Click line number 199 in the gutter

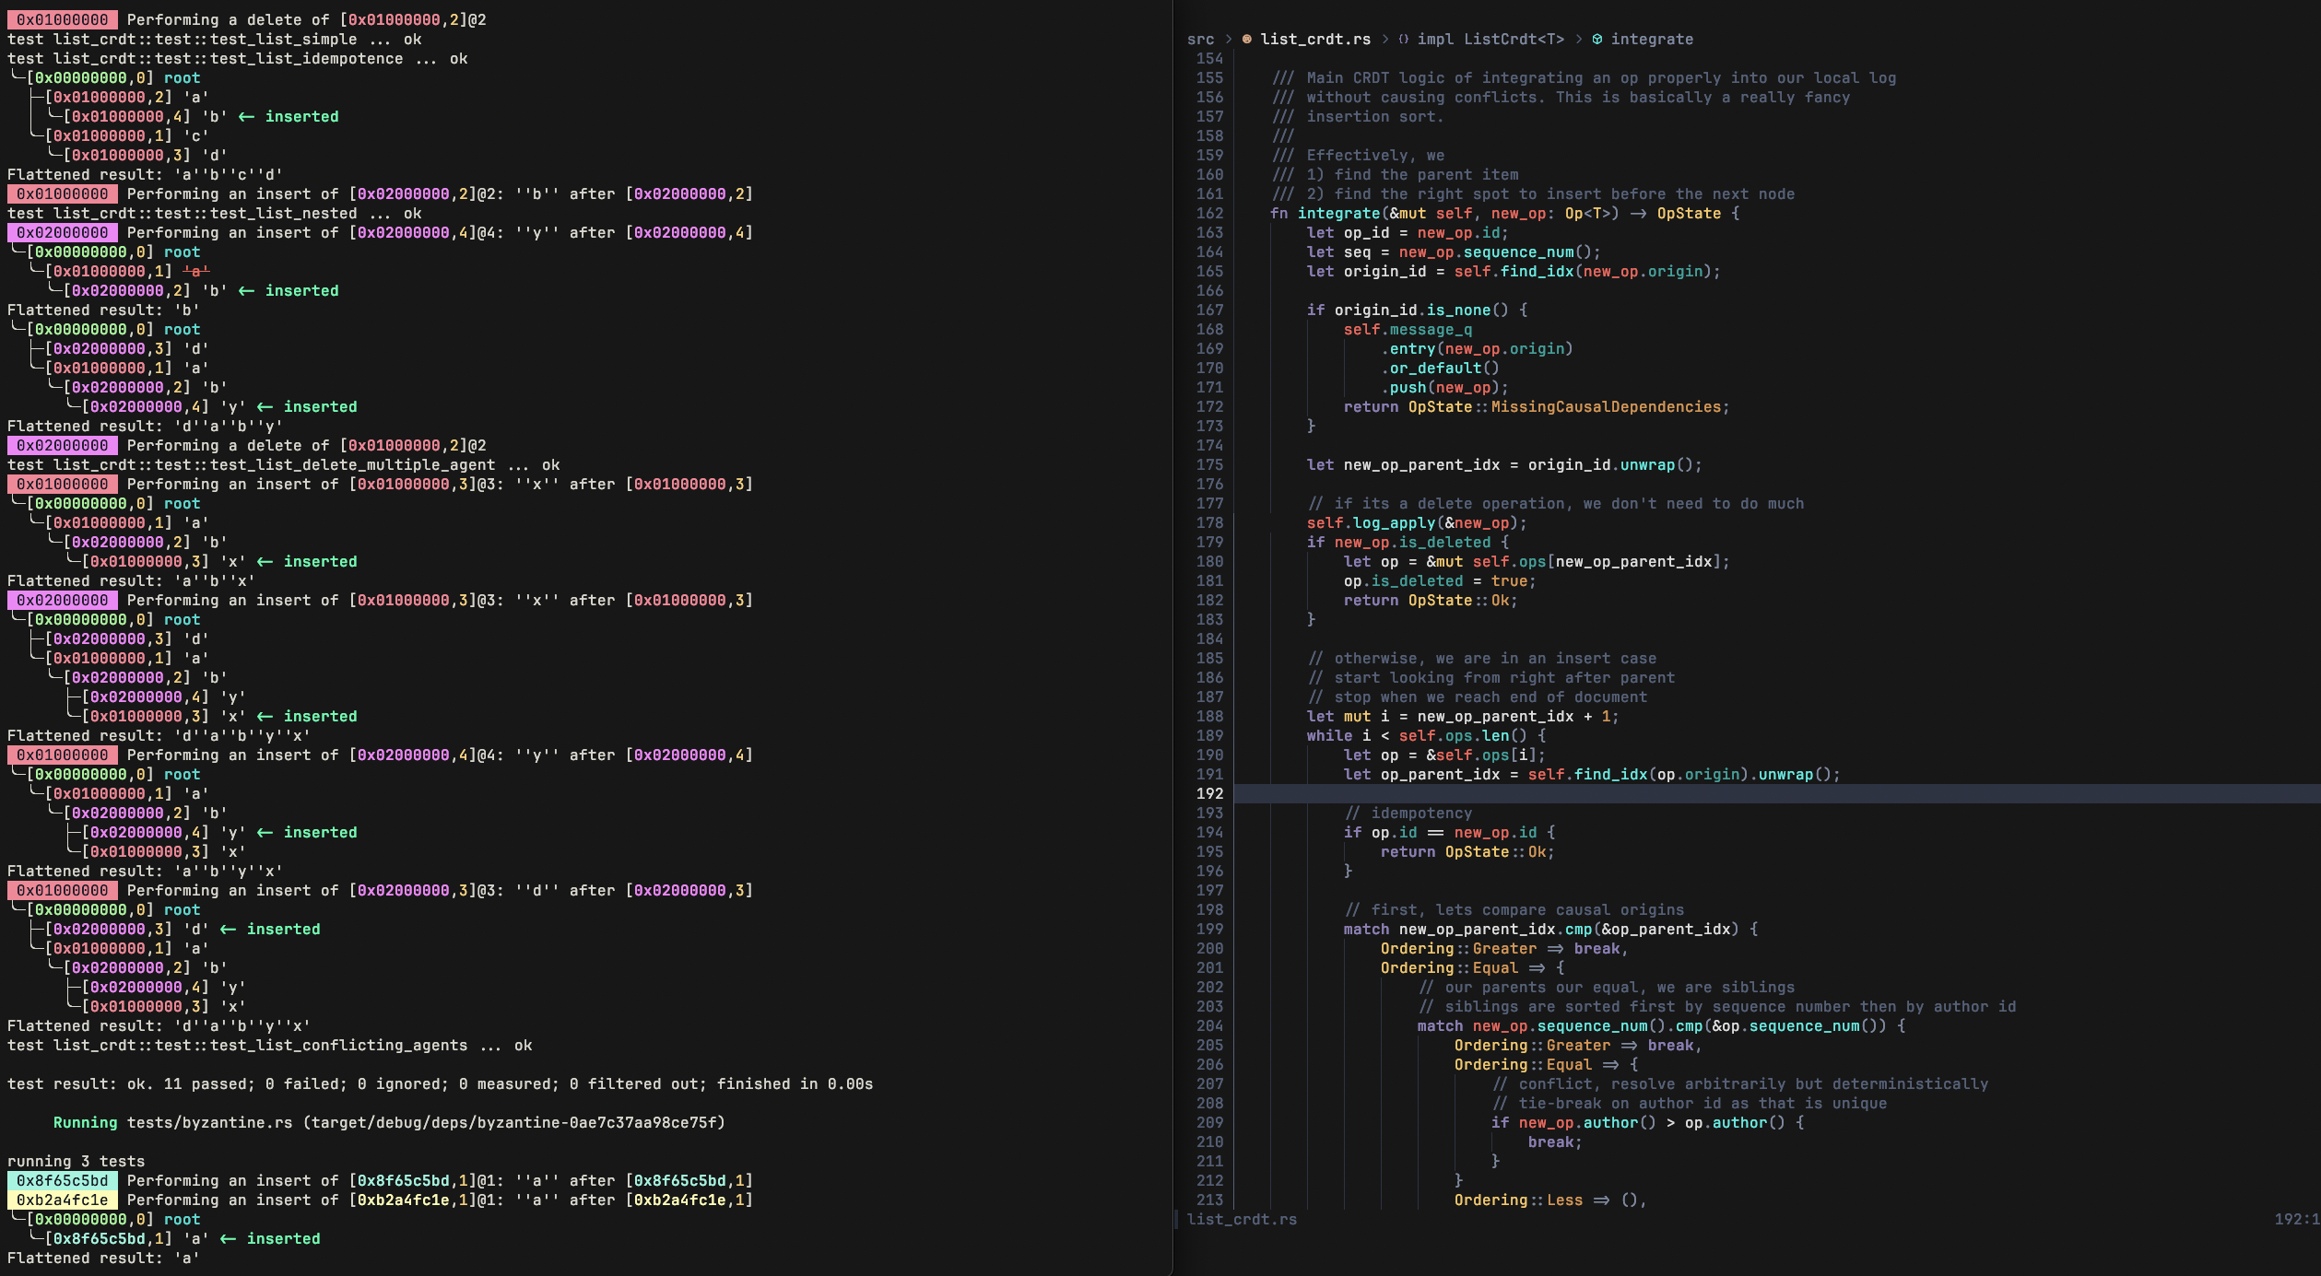click(x=1209, y=929)
